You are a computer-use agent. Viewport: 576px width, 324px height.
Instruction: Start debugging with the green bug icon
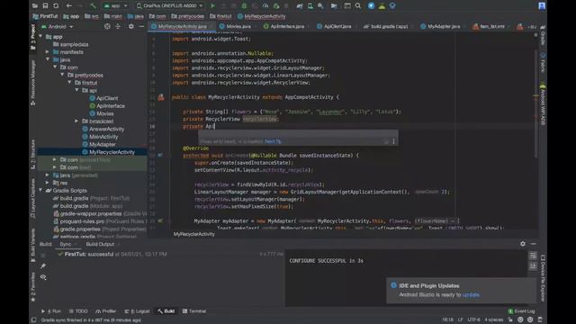(244, 5)
